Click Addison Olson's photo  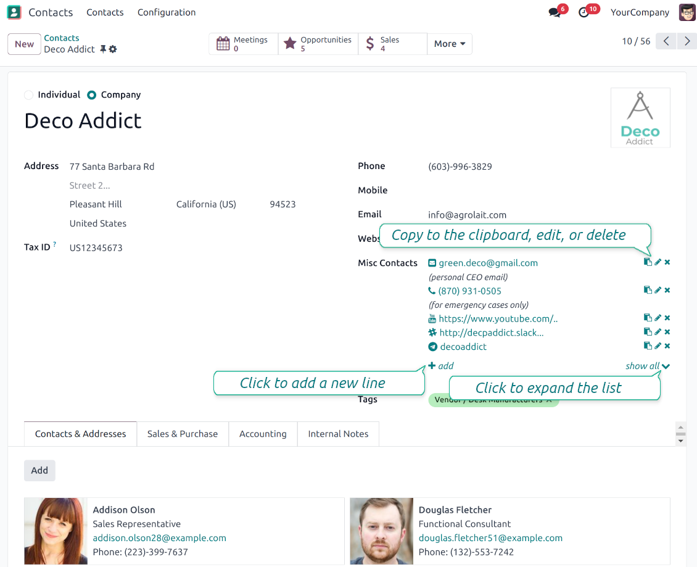[56, 531]
